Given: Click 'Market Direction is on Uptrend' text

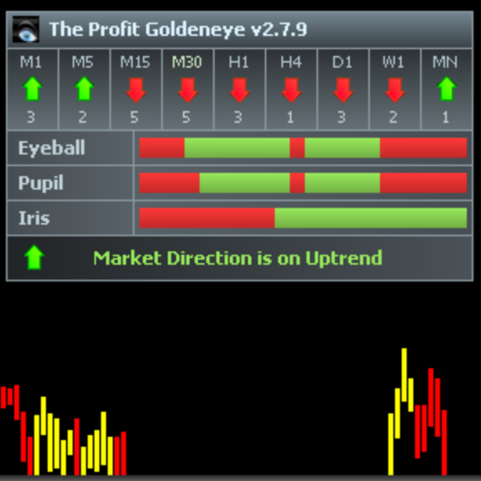Looking at the screenshot, I should [238, 258].
